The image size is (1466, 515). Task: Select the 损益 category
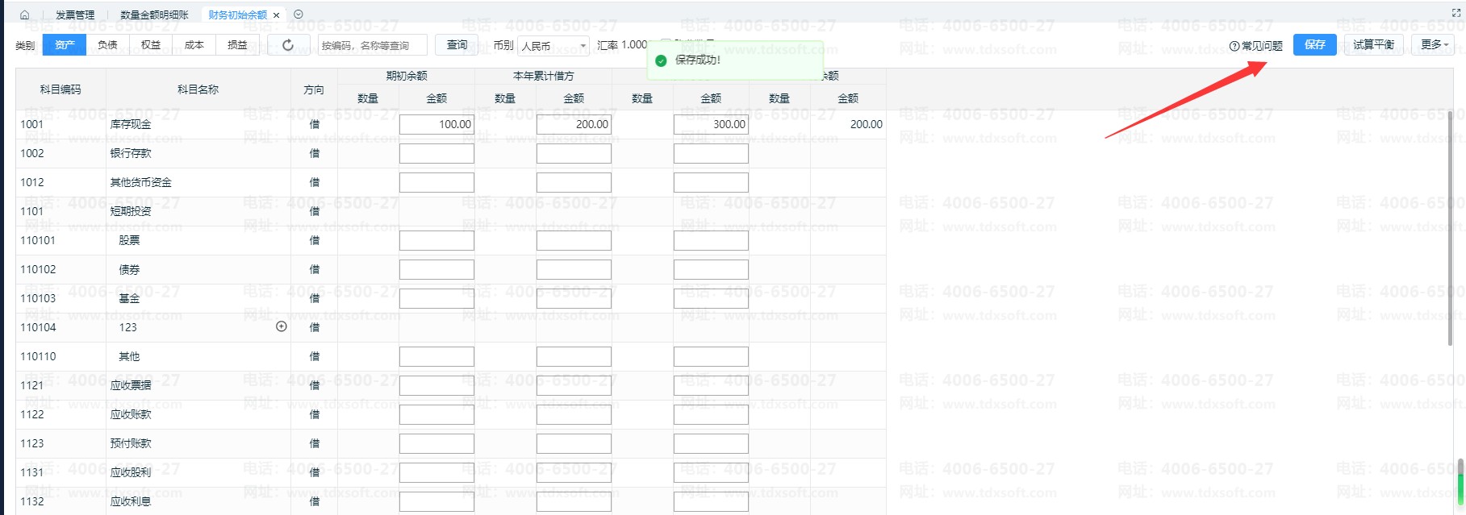pos(237,45)
